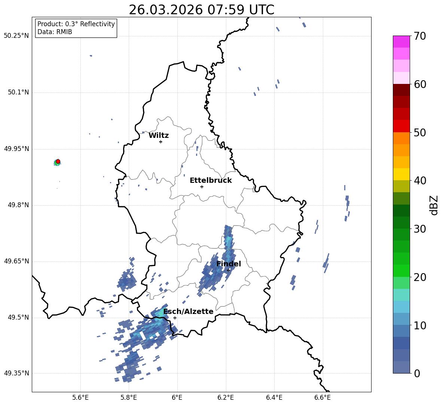Click the cyan echo core northwest of Esch/Alzette

click(162, 313)
